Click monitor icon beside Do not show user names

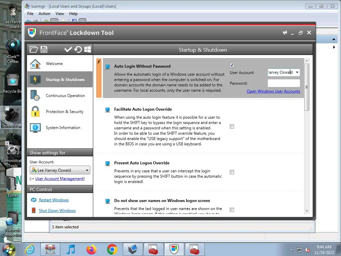coord(108,201)
